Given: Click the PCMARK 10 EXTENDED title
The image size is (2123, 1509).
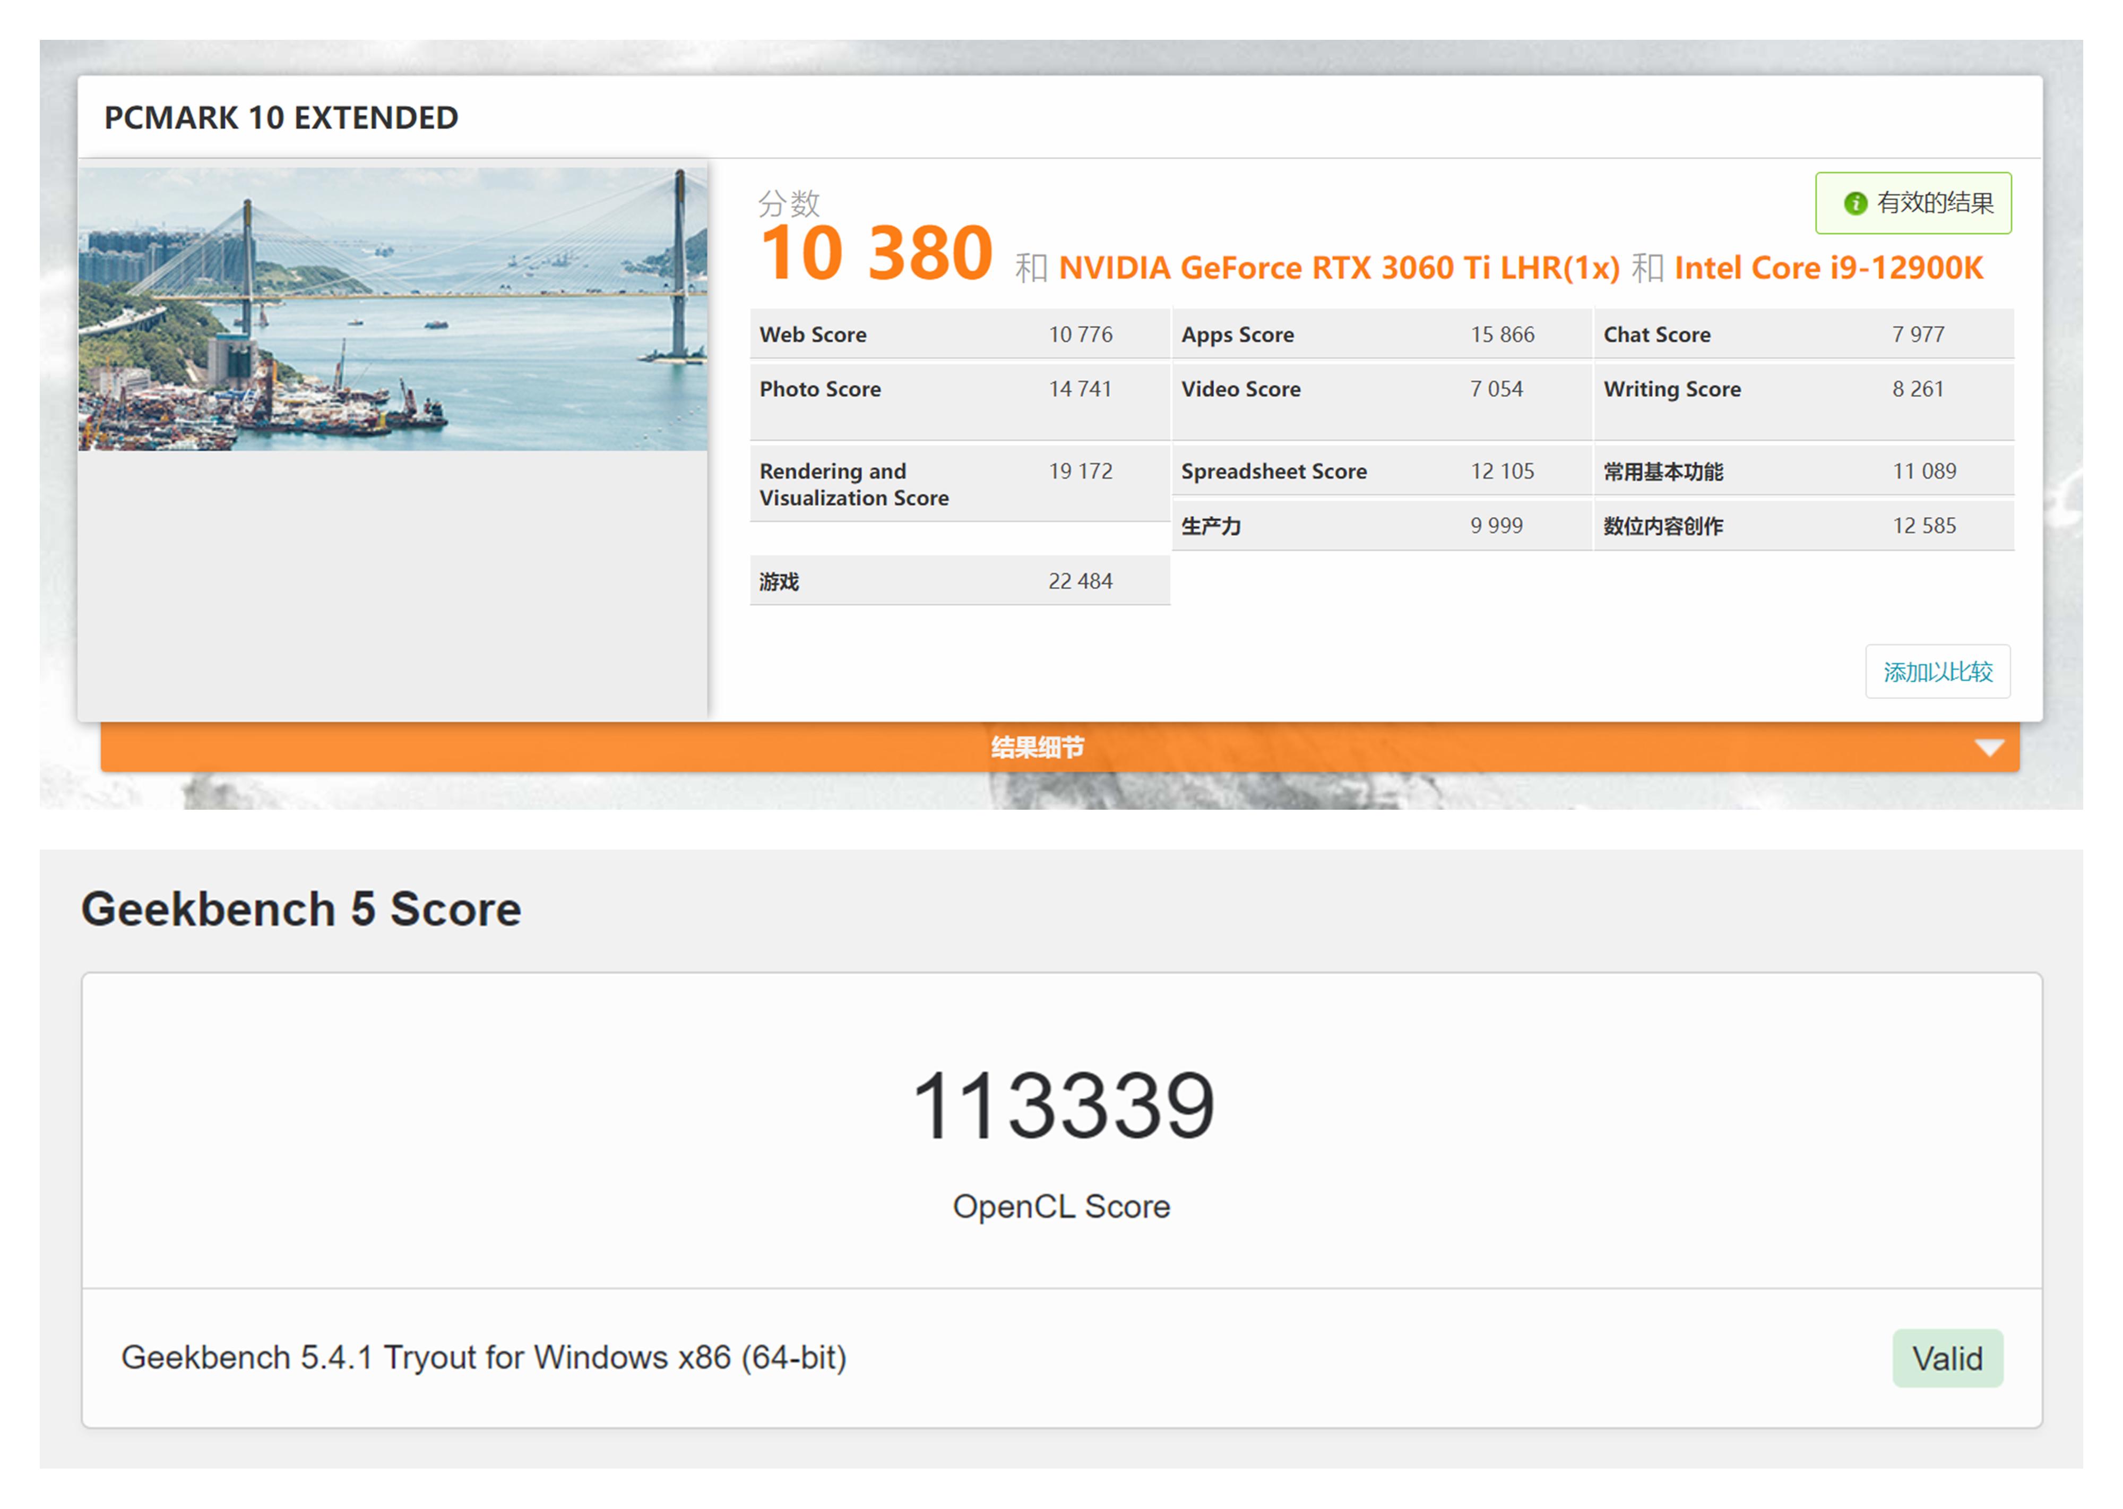Looking at the screenshot, I should [x=279, y=117].
